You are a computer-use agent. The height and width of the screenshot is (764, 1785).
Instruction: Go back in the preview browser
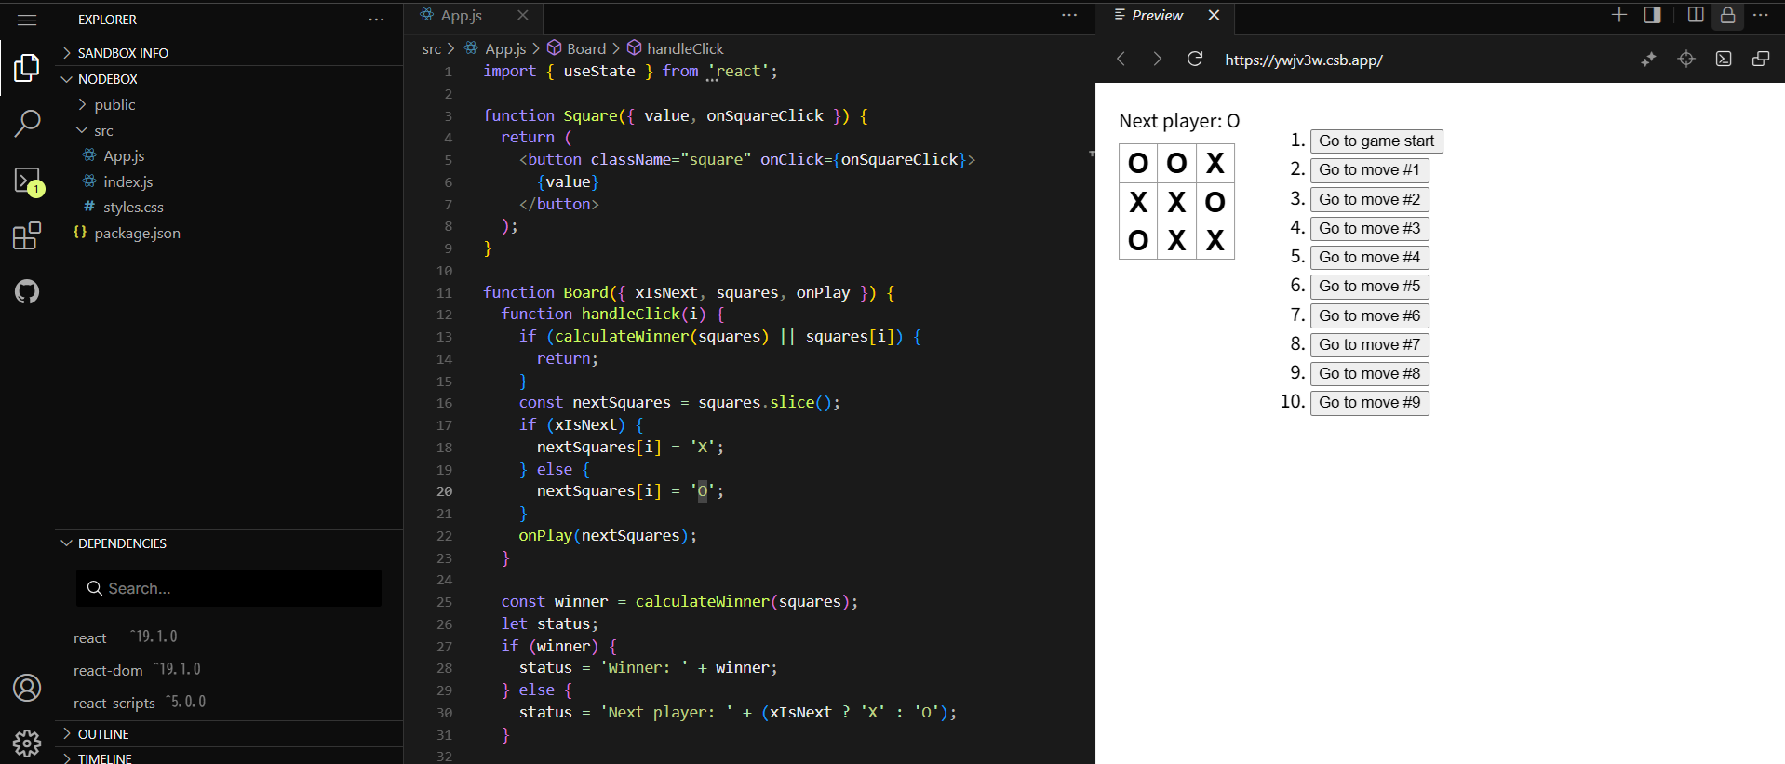click(x=1121, y=59)
